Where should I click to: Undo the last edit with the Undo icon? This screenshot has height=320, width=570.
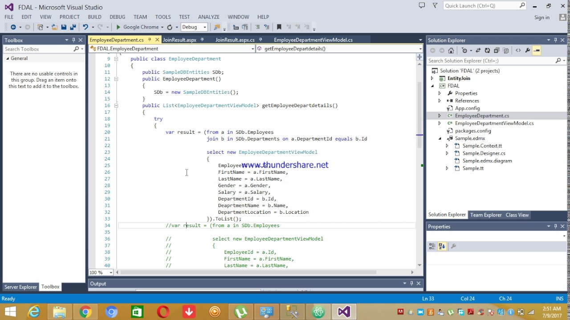(85, 27)
